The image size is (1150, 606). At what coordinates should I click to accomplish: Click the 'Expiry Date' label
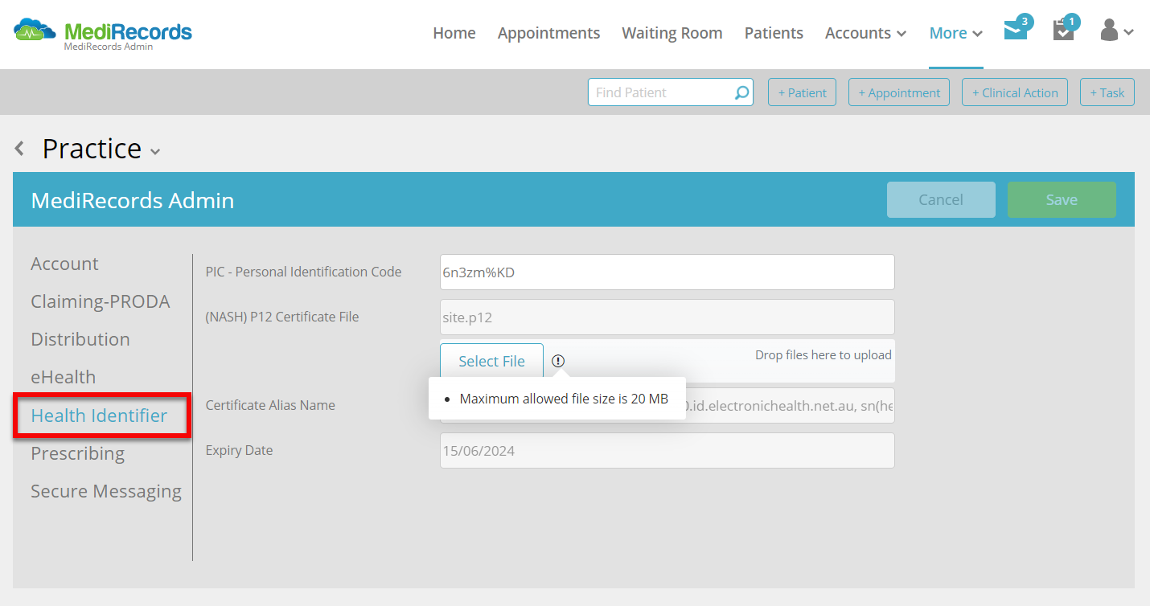239,450
